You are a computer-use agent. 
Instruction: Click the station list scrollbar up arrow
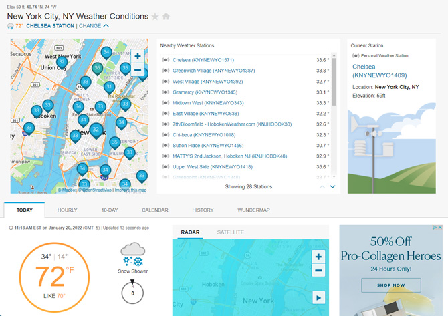334,55
